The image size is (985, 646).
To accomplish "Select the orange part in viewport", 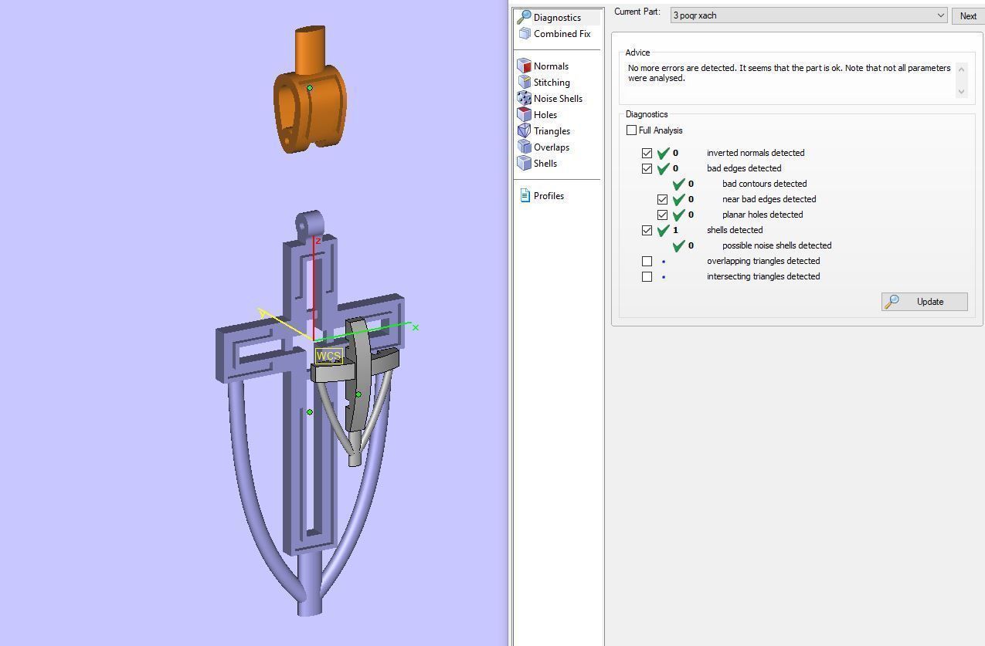I will pyautogui.click(x=310, y=90).
